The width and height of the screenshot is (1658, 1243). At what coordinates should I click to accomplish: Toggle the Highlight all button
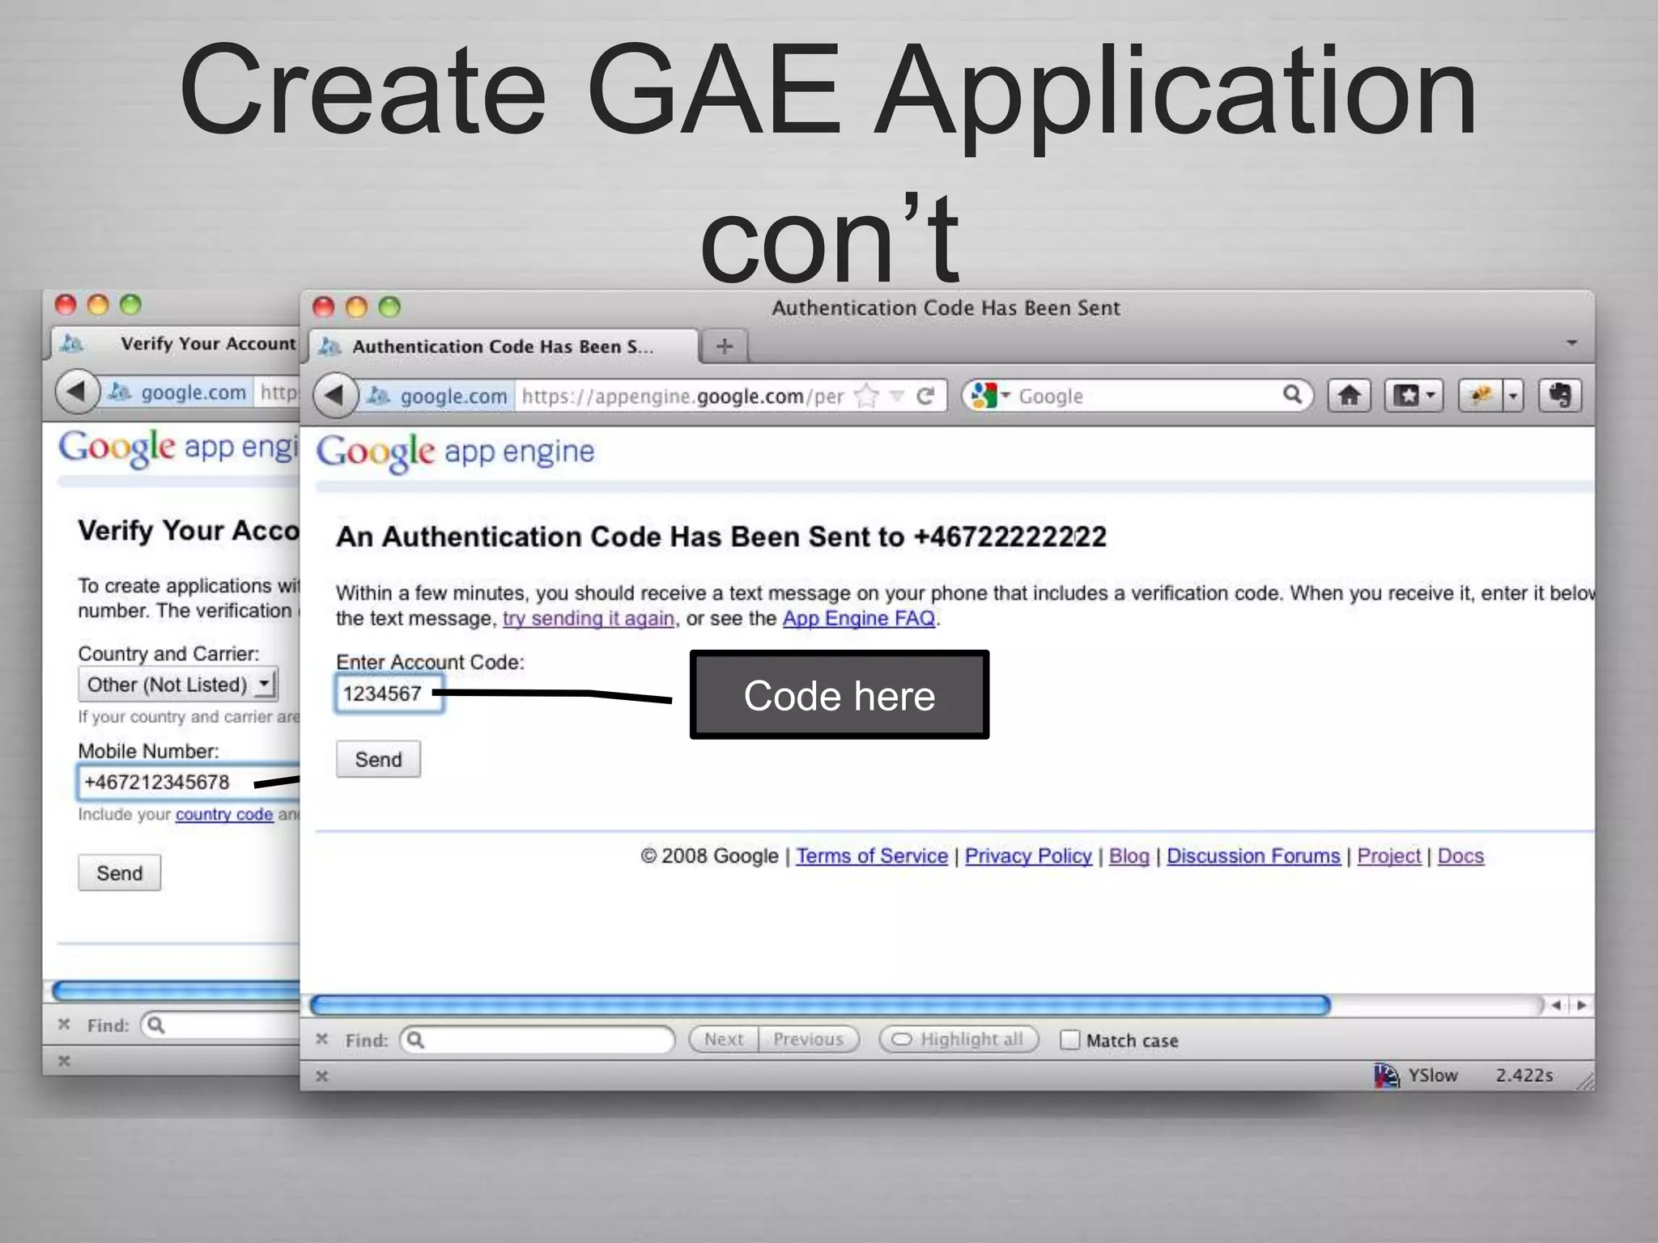(x=959, y=1039)
